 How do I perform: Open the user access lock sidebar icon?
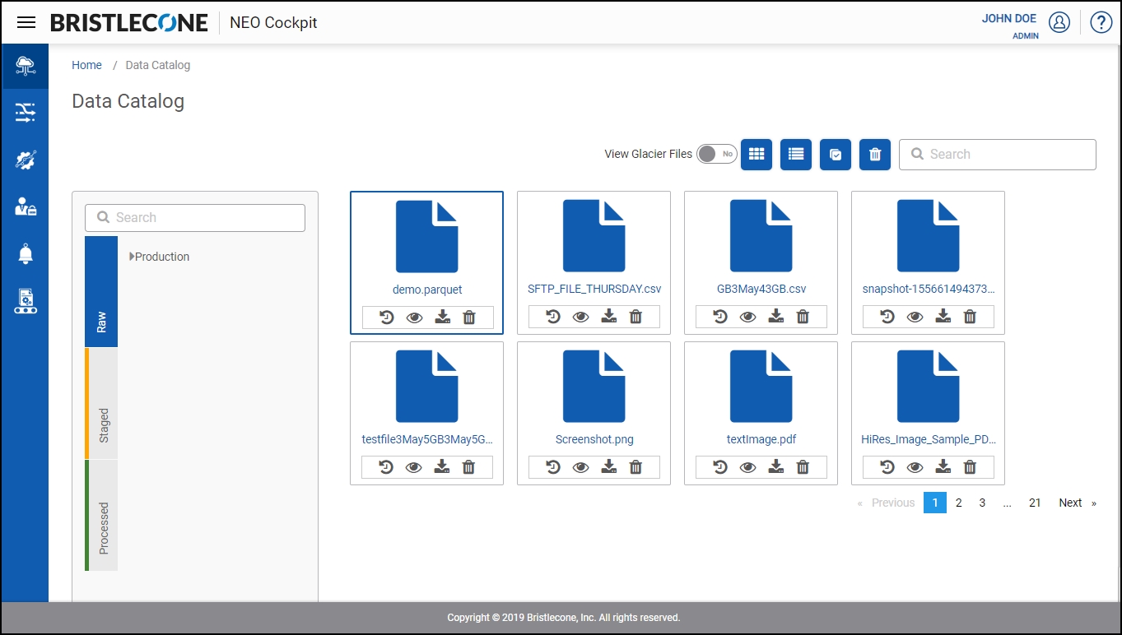click(x=26, y=206)
